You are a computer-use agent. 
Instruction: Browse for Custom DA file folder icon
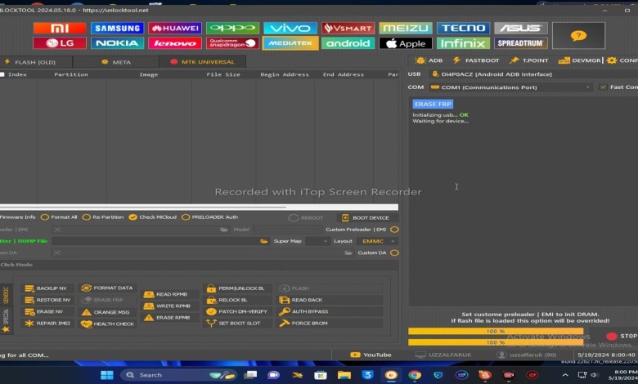(x=345, y=253)
